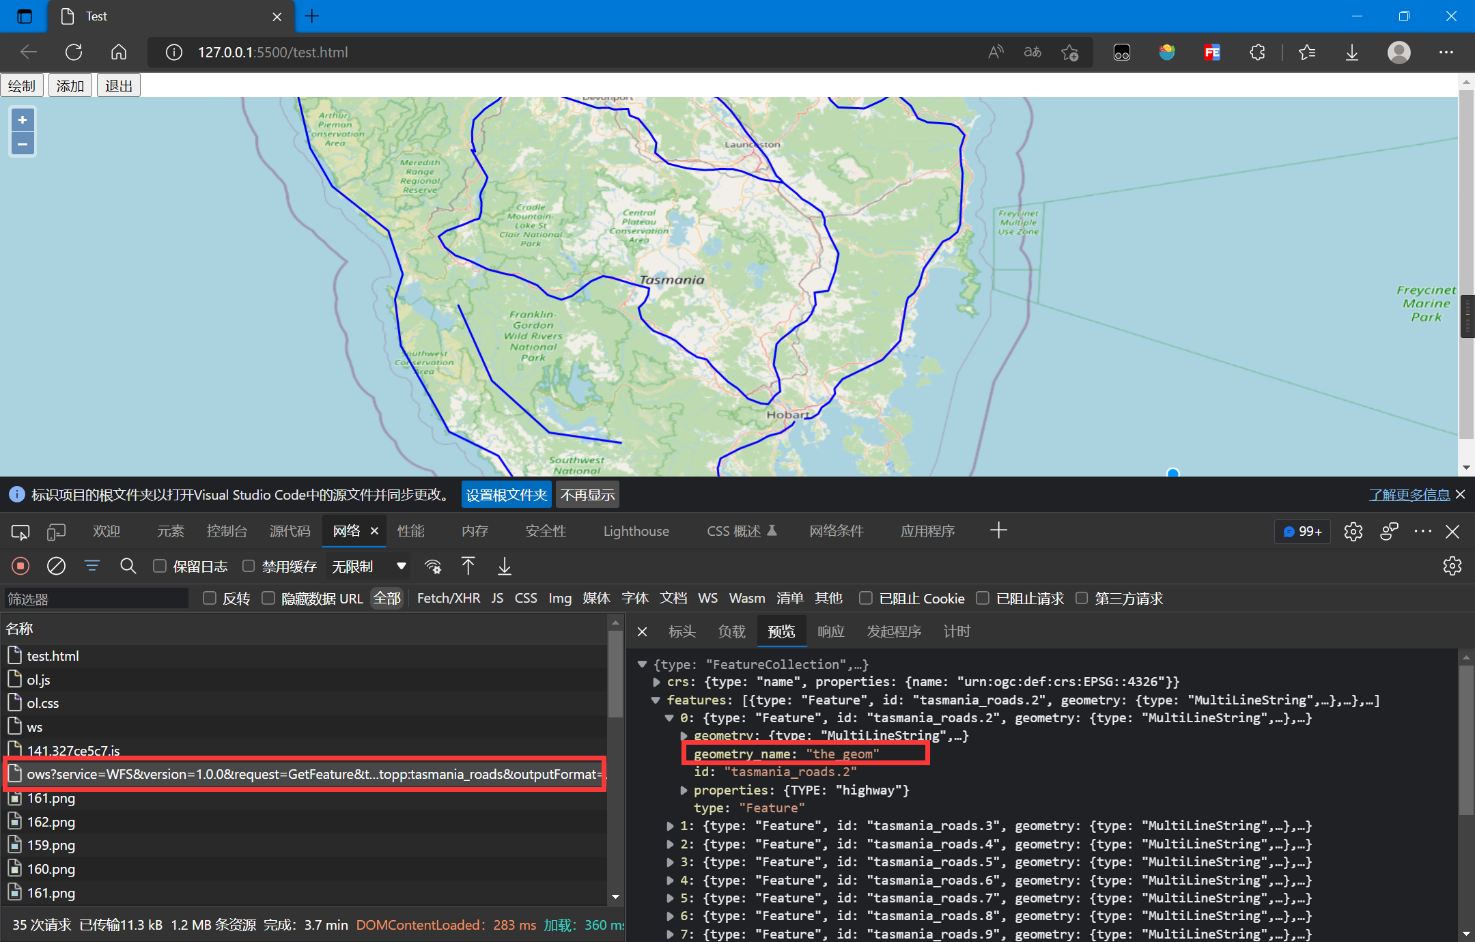Open network panel settings gear
1475x942 pixels.
[x=1452, y=566]
